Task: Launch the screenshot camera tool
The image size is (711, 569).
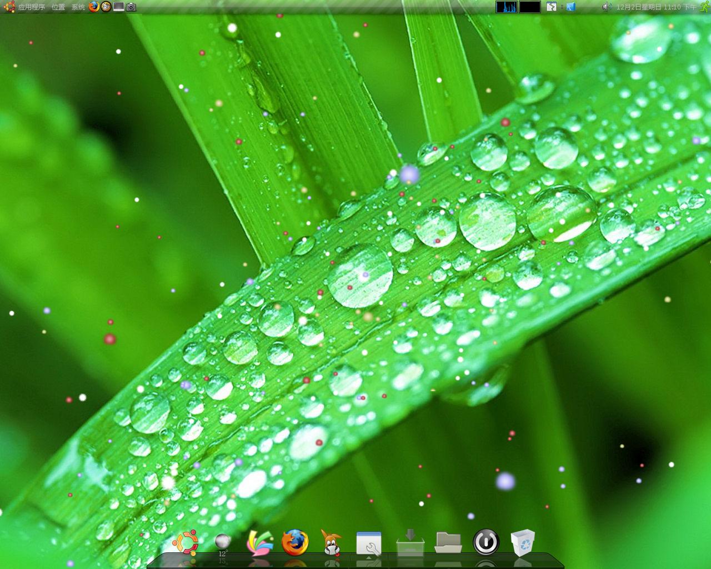Action: (x=131, y=7)
